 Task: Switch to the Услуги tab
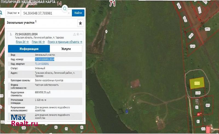pos(66,49)
